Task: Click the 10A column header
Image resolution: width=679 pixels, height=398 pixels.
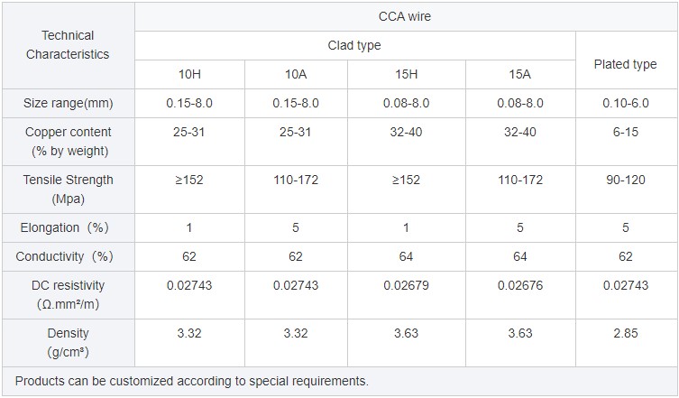Action: [x=295, y=75]
